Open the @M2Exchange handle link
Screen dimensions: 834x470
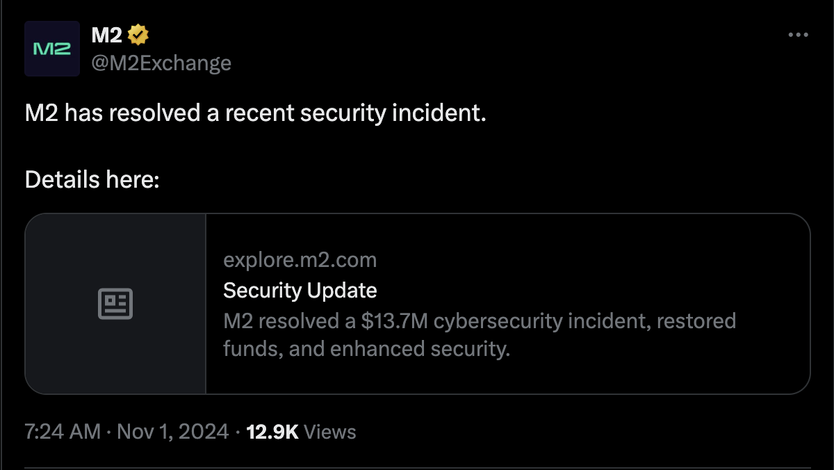tap(161, 63)
